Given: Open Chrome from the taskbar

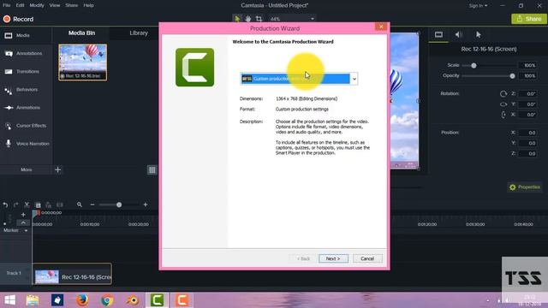Looking at the screenshot, I should tap(107, 300).
